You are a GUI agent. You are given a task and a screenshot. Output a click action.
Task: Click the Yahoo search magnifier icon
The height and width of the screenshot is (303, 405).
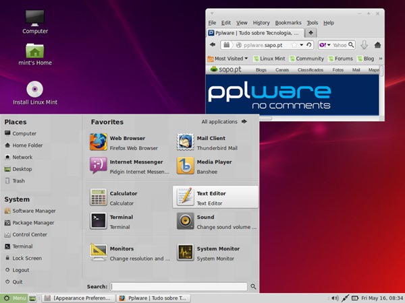point(351,45)
